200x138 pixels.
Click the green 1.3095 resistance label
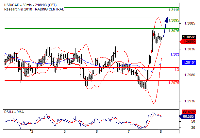[x=174, y=20]
